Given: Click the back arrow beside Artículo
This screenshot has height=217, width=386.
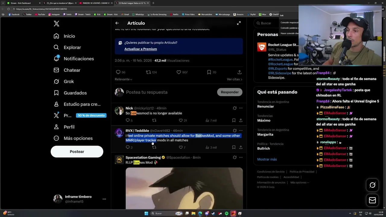Looking at the screenshot, I should coord(117,23).
